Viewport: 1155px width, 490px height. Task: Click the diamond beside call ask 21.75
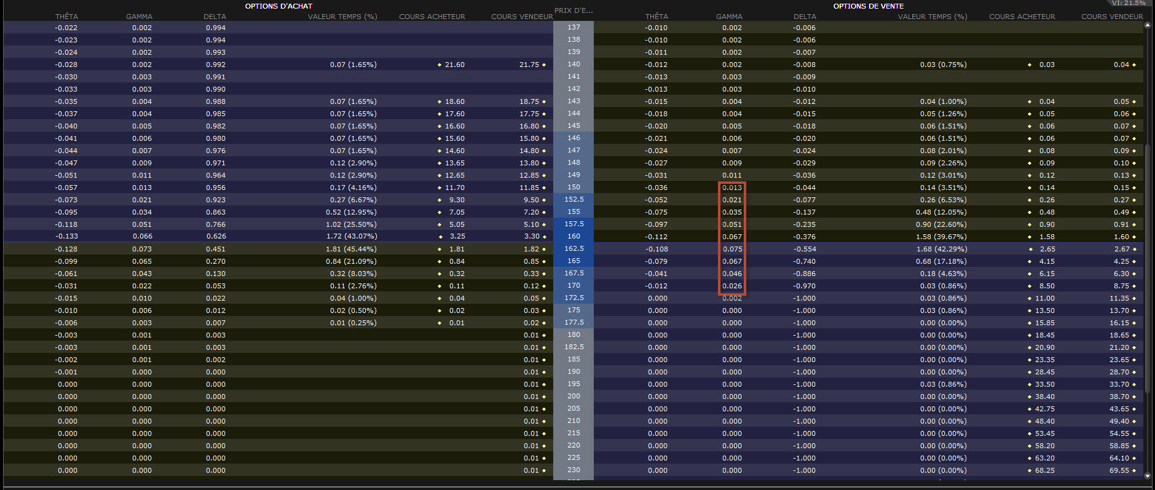pyautogui.click(x=544, y=65)
